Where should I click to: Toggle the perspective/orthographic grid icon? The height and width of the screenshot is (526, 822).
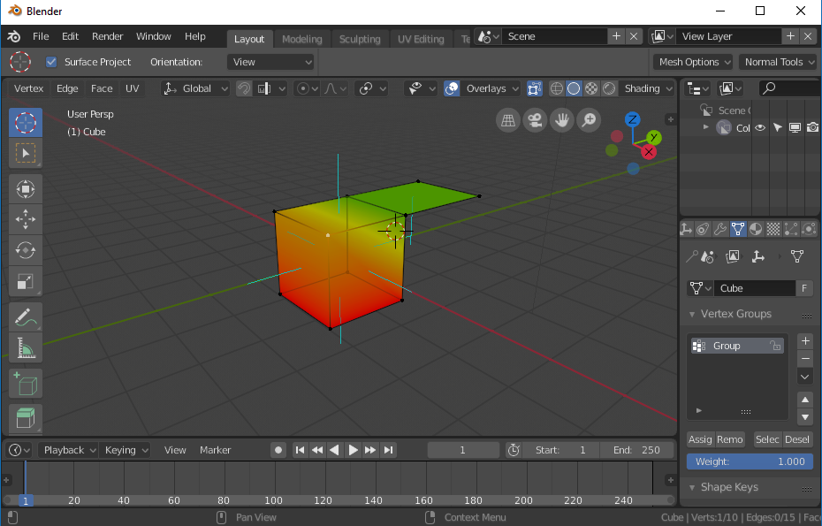(507, 121)
